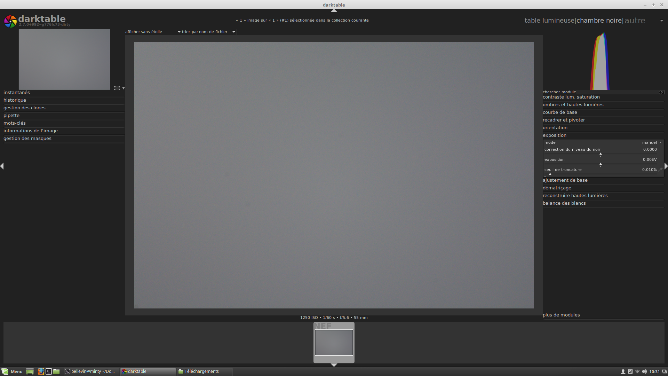Expand the ajustement de base module
Image resolution: width=668 pixels, height=376 pixels.
tap(603, 180)
